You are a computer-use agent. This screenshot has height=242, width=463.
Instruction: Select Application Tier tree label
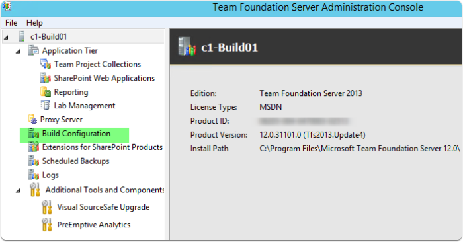pos(69,50)
